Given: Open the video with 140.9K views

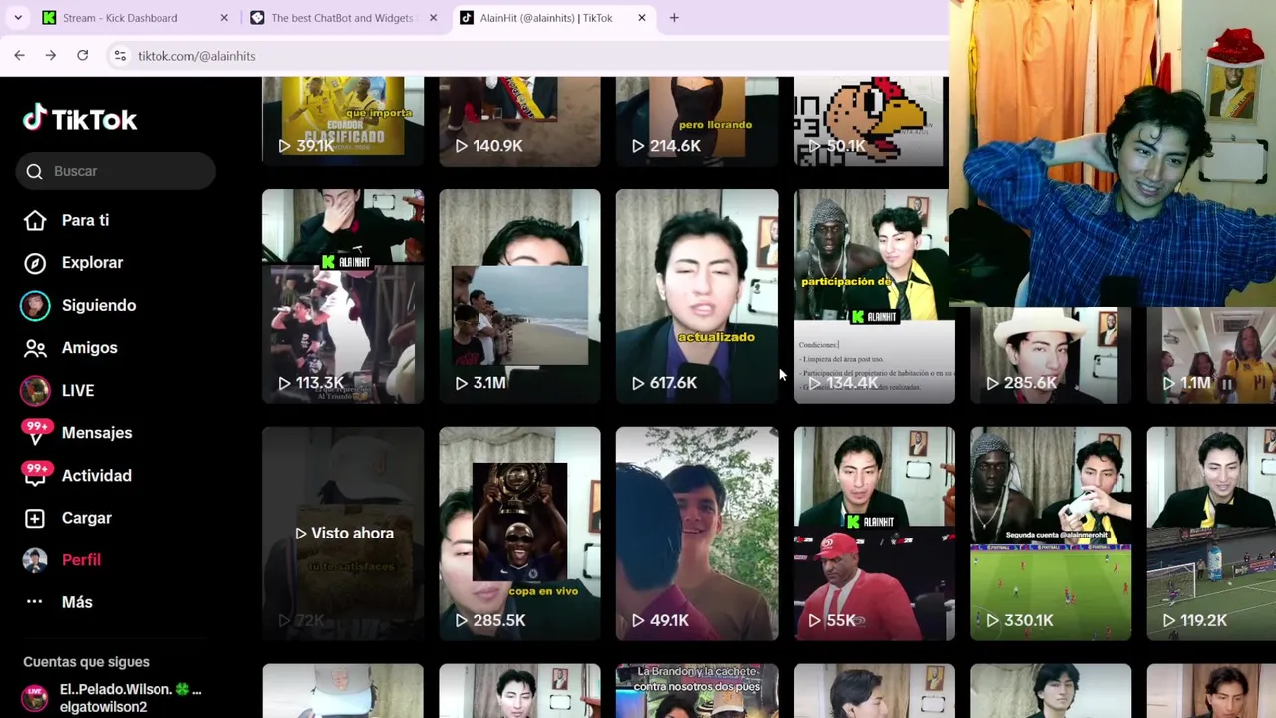Looking at the screenshot, I should tap(519, 121).
